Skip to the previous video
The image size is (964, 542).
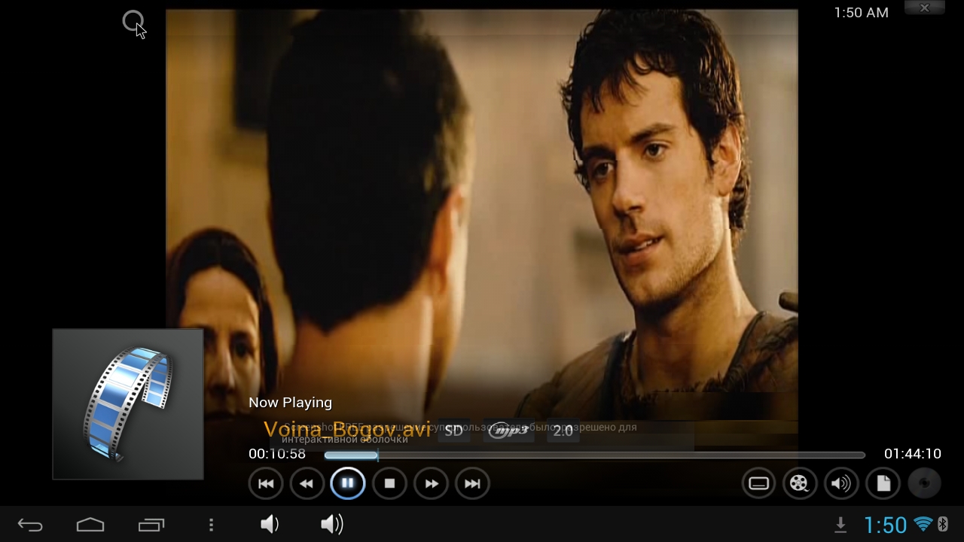click(266, 483)
